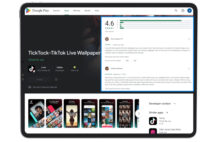This screenshot has height=142, width=210.
Task: Switch to the Movies tab
Action: click(x=77, y=10)
